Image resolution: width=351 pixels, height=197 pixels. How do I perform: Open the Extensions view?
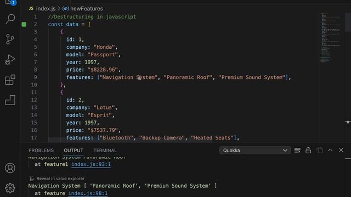[x=10, y=80]
